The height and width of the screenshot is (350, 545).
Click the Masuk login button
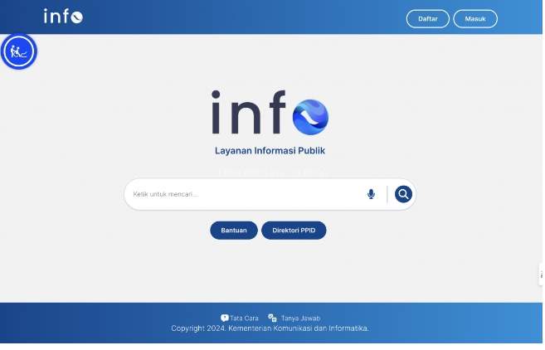pos(475,18)
